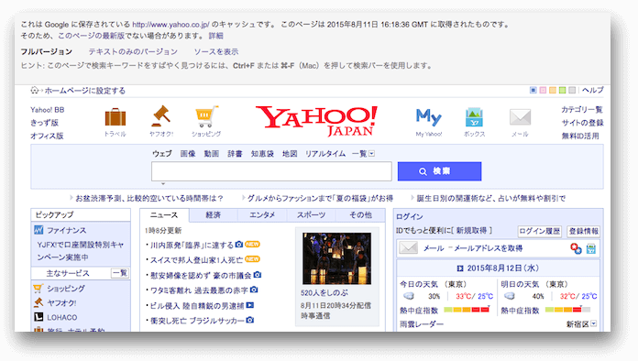The width and height of the screenshot is (638, 361).
Task: Click the calendar icon in mail row
Action: click(591, 248)
